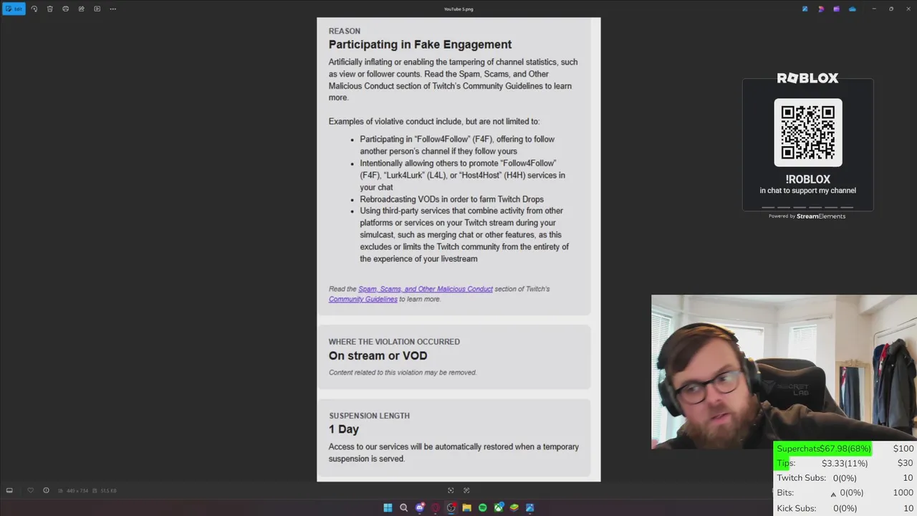The height and width of the screenshot is (516, 917).
Task: Open the Share icon in the toolbar
Action: (x=81, y=9)
